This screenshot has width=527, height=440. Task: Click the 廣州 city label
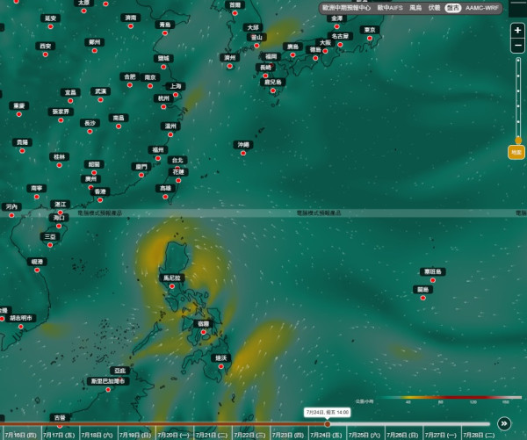coord(90,179)
